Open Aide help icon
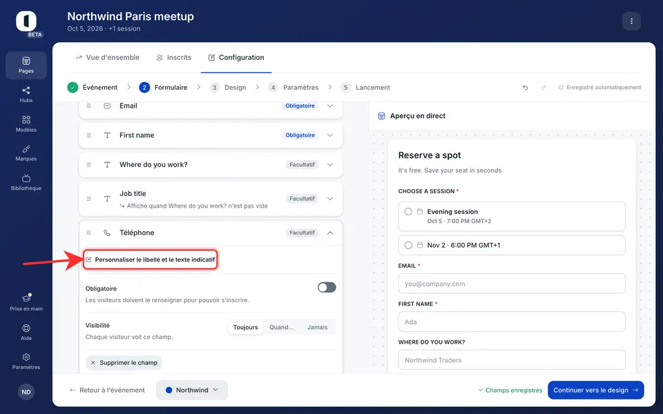 pyautogui.click(x=26, y=332)
